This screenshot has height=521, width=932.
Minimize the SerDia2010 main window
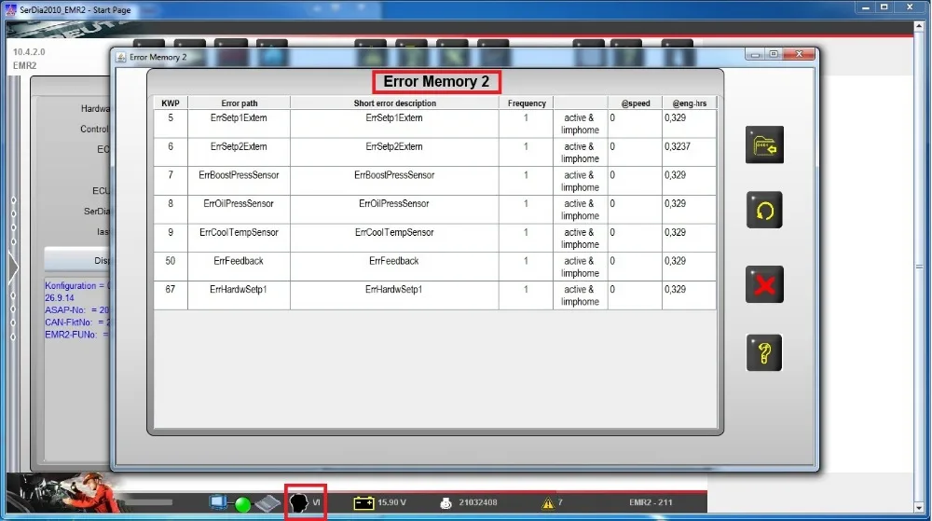point(866,7)
